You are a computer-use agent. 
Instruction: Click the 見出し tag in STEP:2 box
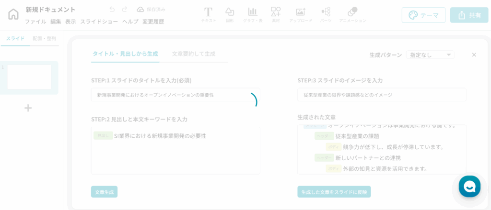click(x=103, y=136)
